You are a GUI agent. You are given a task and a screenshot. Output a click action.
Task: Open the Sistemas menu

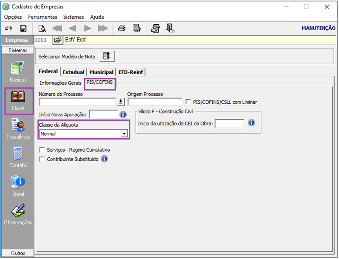pos(73,17)
